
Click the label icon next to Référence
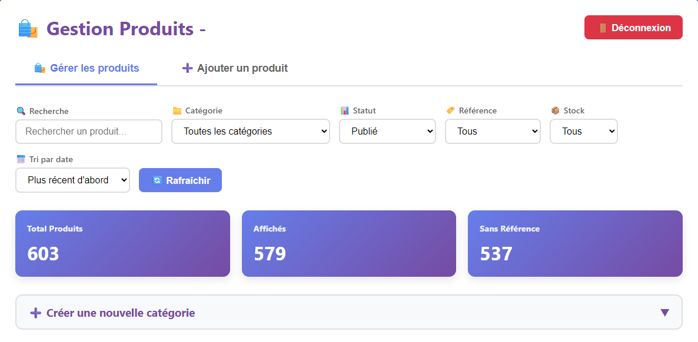[450, 110]
